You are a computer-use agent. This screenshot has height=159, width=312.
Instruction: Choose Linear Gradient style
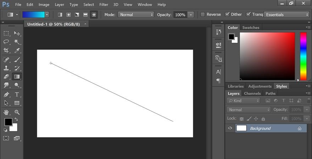[x=60, y=14]
